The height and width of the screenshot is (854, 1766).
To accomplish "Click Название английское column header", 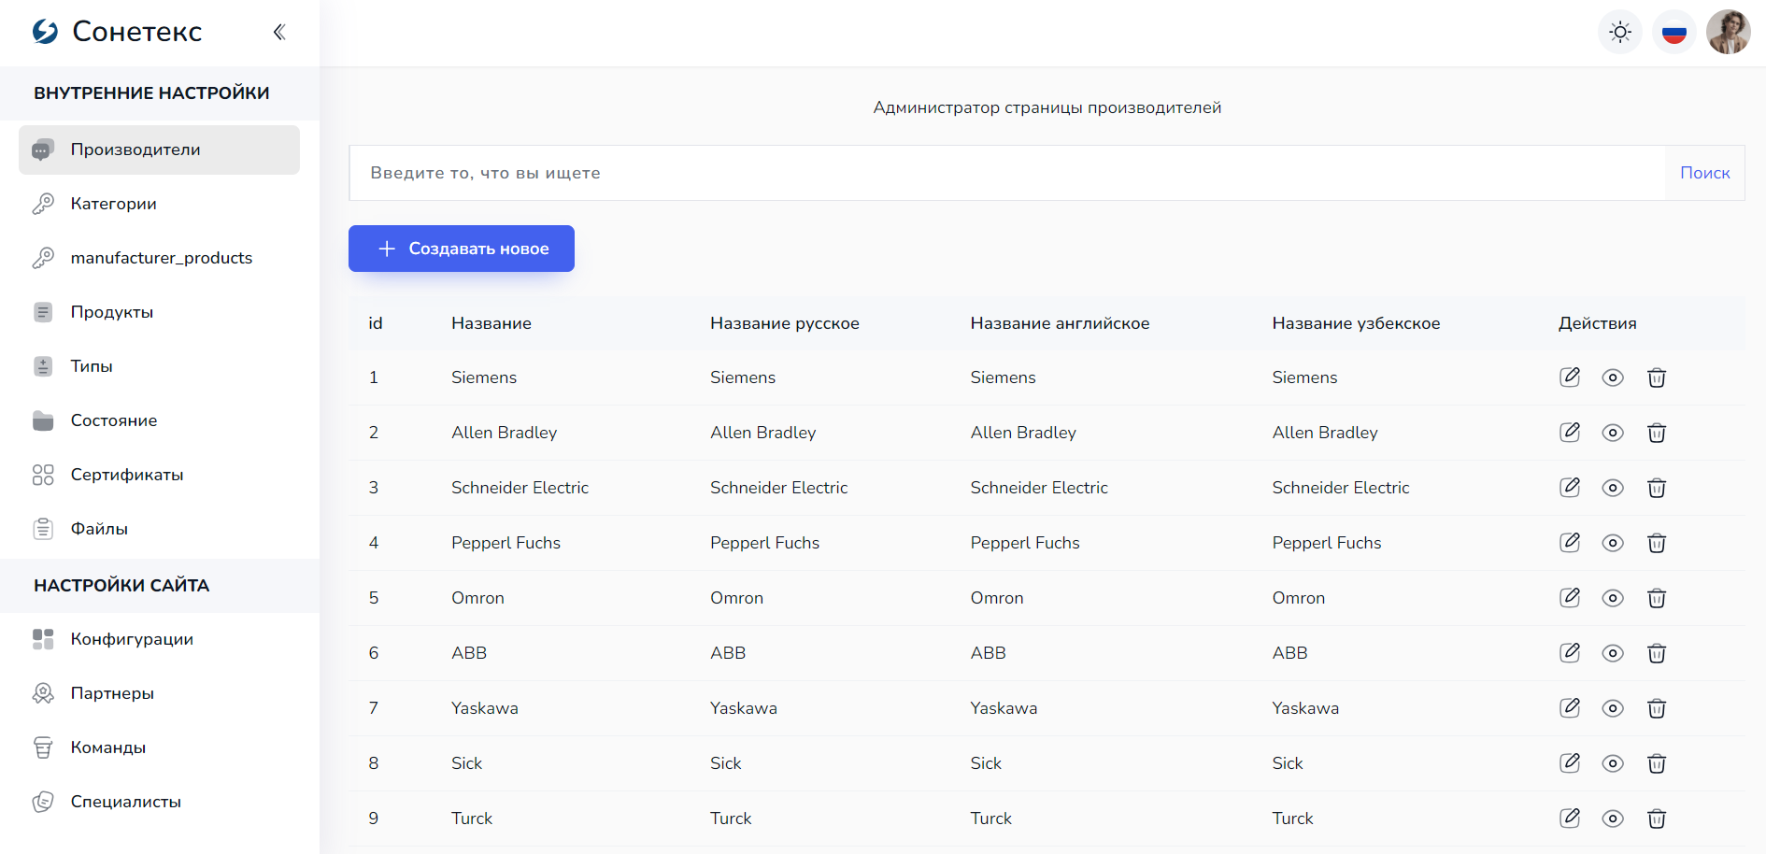I will click(x=1060, y=323).
